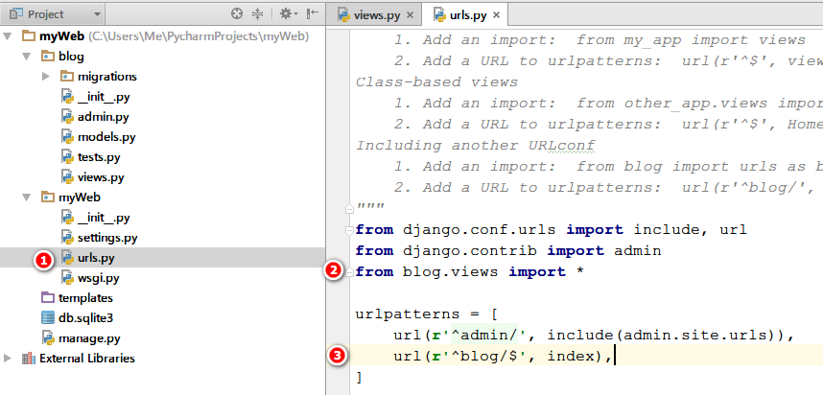This screenshot has height=395, width=823.
Task: Open admin.py in blog folder
Action: [104, 117]
